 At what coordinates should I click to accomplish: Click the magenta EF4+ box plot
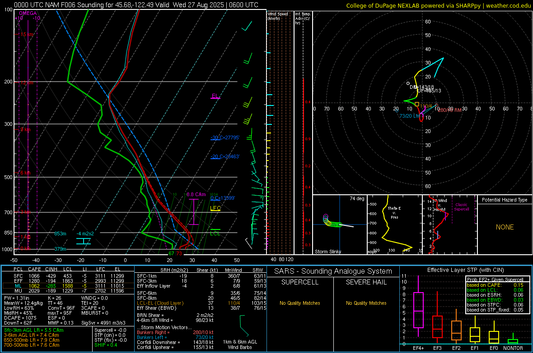(418, 306)
